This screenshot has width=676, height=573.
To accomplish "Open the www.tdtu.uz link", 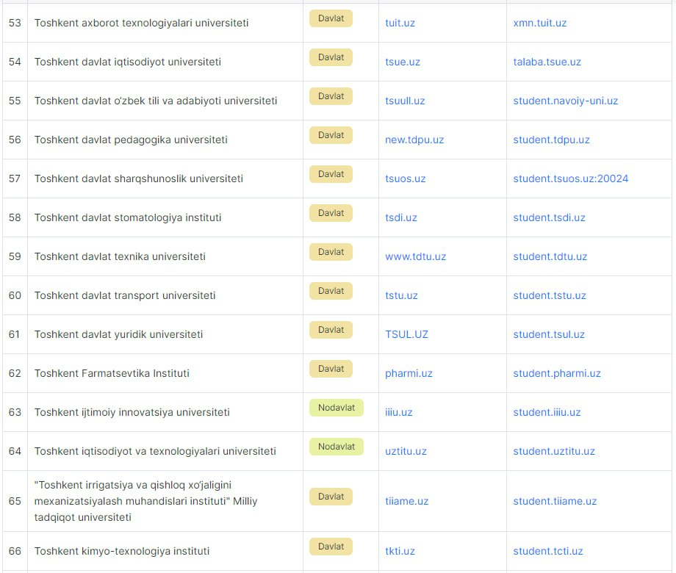I will pos(415,256).
